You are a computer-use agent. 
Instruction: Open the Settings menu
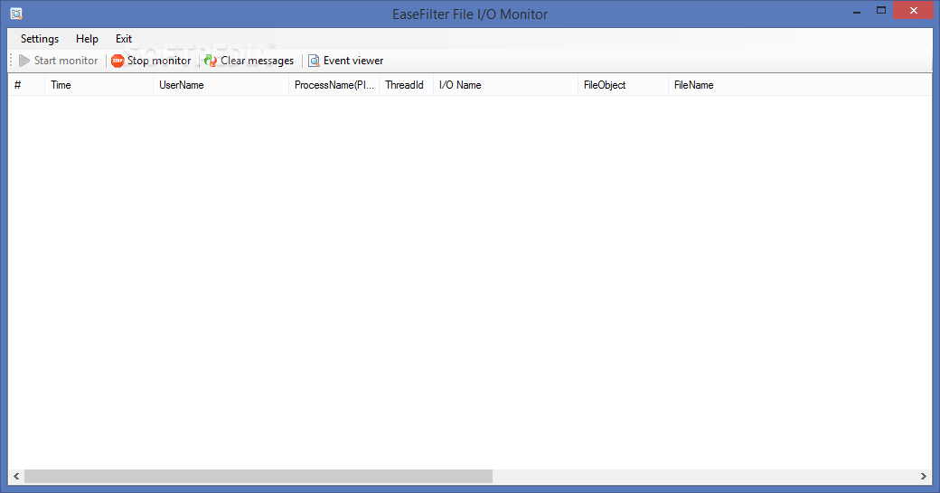click(x=40, y=39)
